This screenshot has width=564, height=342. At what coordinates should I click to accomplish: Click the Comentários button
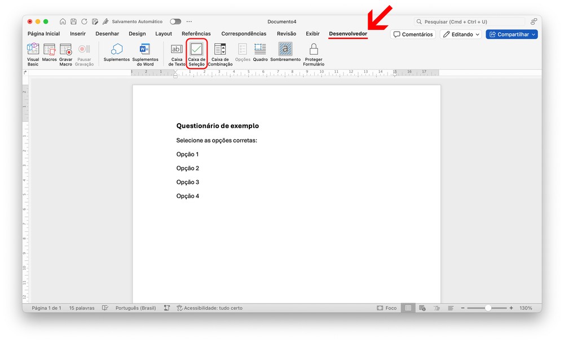413,34
